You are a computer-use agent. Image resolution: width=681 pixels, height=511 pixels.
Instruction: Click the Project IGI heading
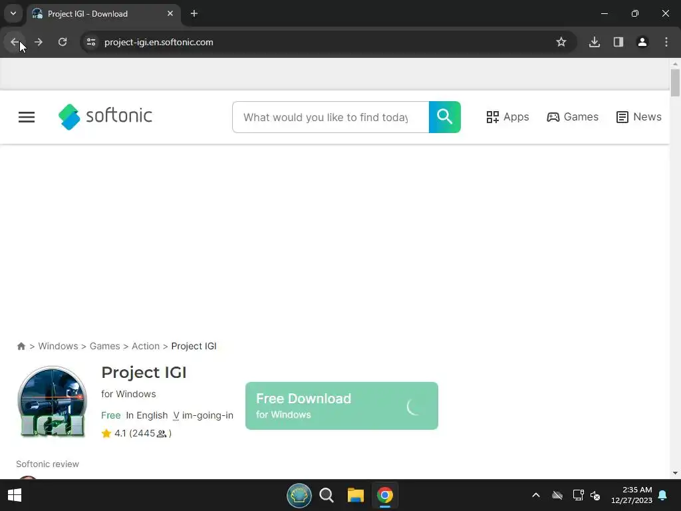(144, 373)
